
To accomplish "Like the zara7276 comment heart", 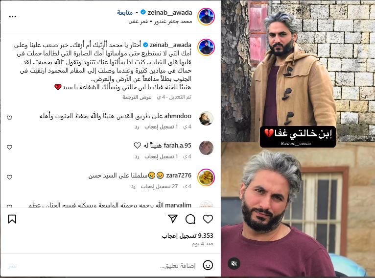I will (x=9, y=177).
